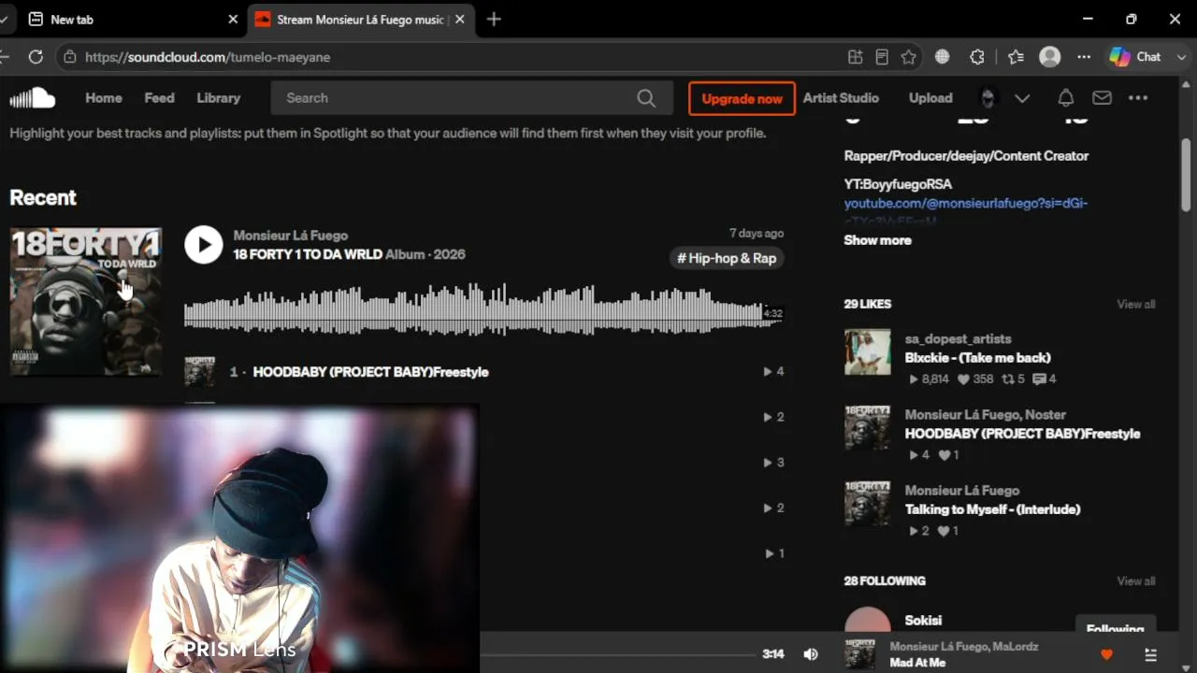Open the immersive reader icon
This screenshot has height=673, width=1197.
pos(881,57)
